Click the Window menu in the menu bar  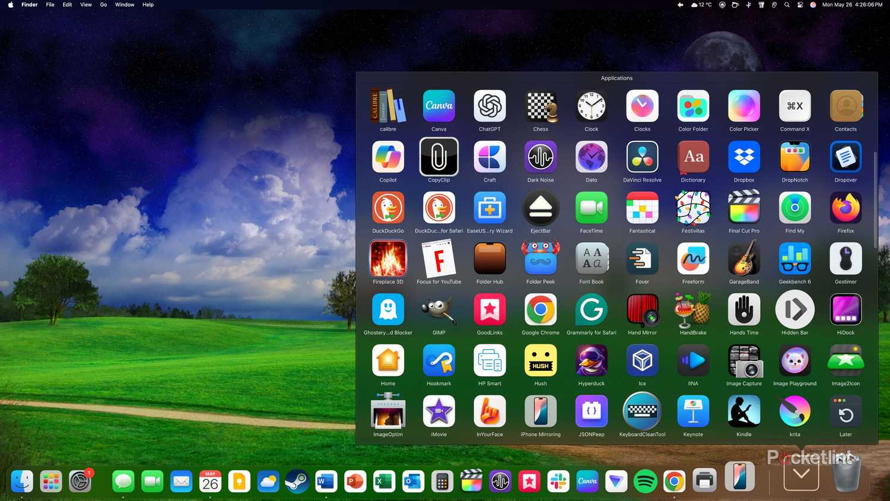pos(124,5)
